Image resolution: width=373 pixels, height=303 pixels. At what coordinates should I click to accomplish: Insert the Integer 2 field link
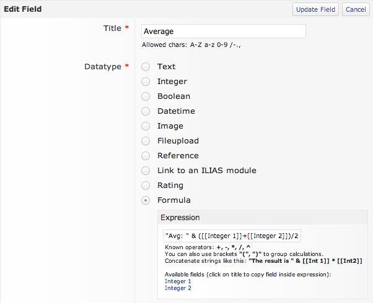[178, 288]
